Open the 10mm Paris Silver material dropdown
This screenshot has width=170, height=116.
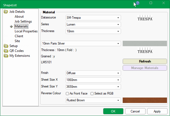pos(81,43)
